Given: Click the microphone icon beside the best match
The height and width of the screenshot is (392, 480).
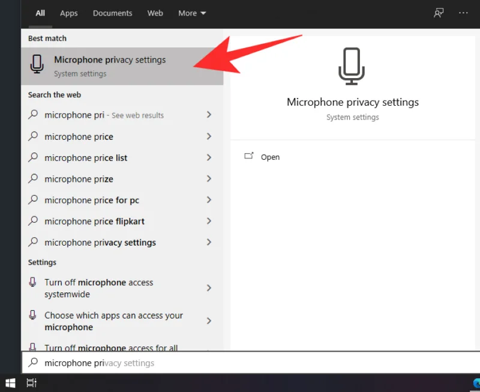Looking at the screenshot, I should click(x=37, y=65).
